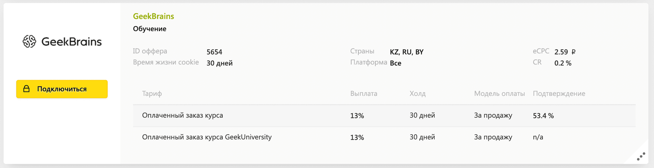Click the Тариф column header

point(152,94)
